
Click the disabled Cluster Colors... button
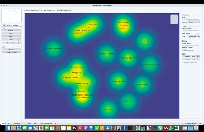pos(190,60)
